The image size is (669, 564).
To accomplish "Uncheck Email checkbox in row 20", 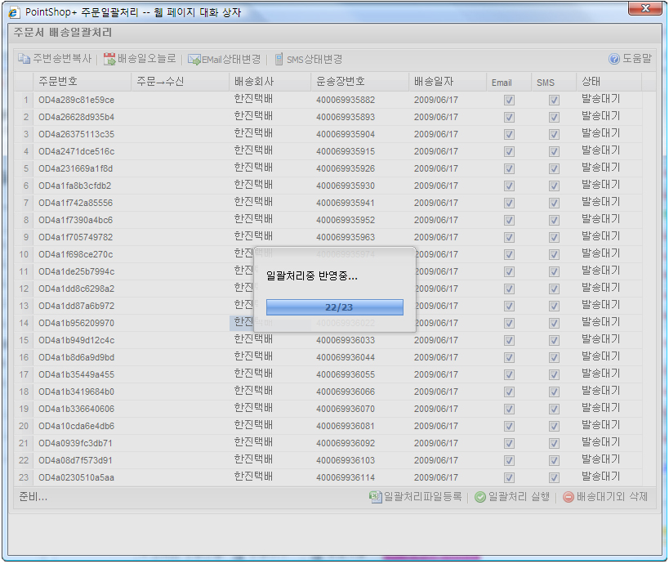I will click(509, 426).
